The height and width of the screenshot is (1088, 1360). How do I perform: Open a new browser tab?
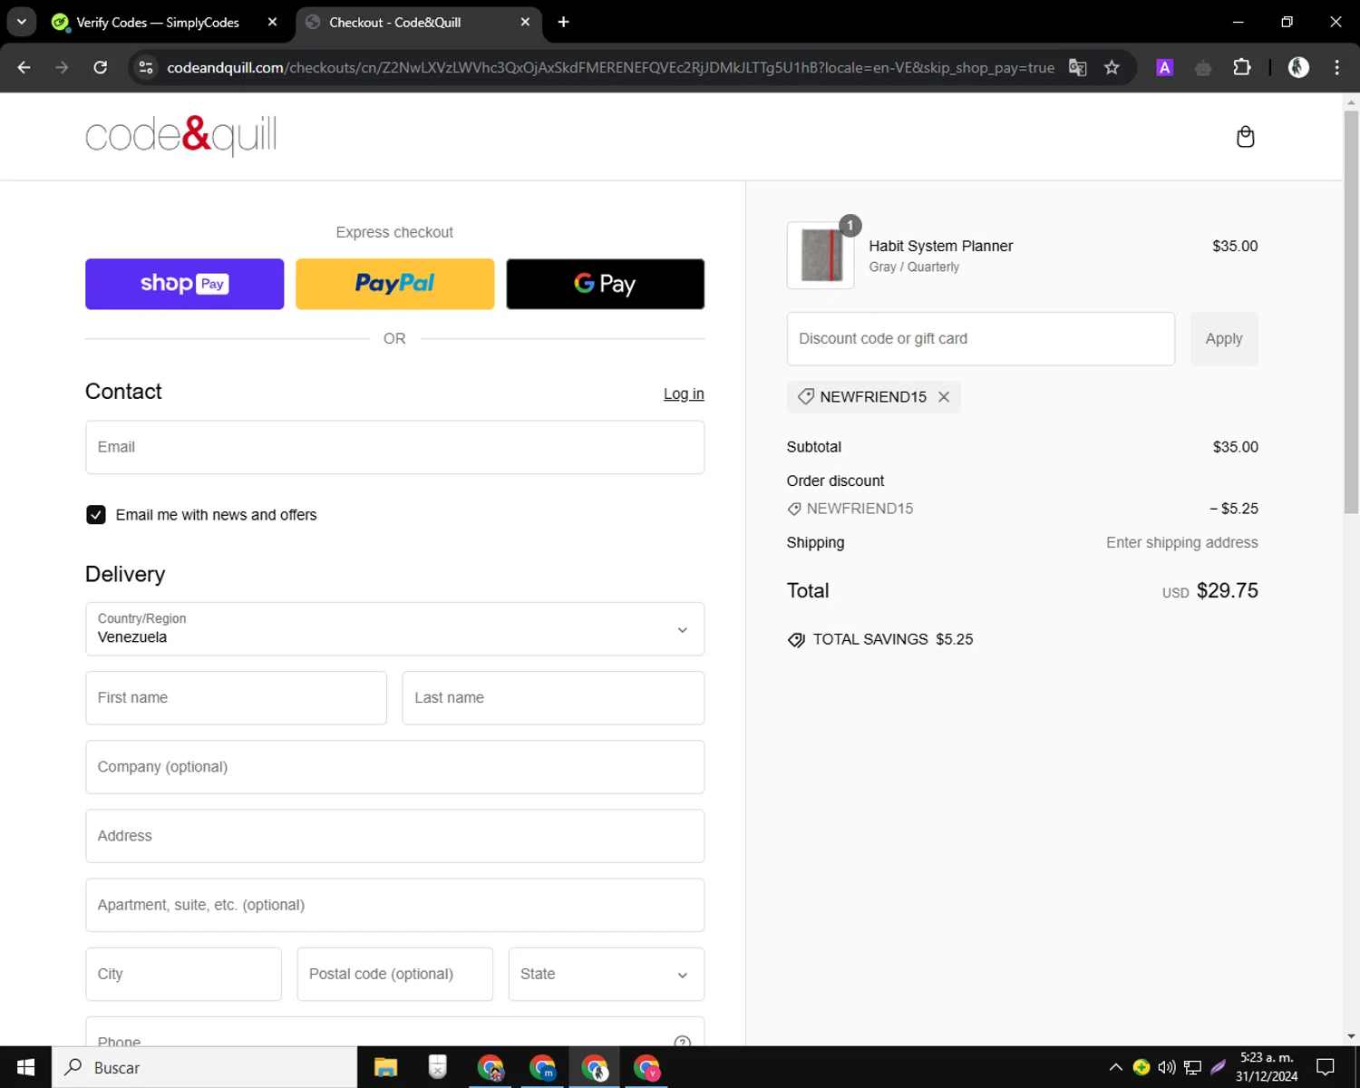click(563, 22)
